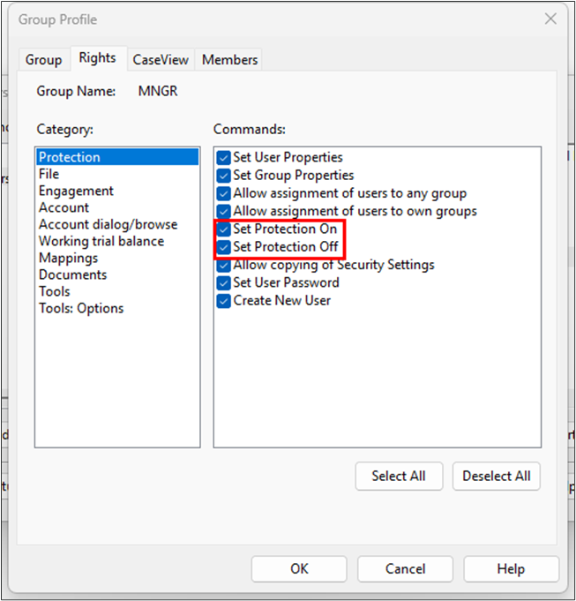The image size is (576, 601).
Task: Disable the Set Protection On checkbox
Action: point(224,229)
